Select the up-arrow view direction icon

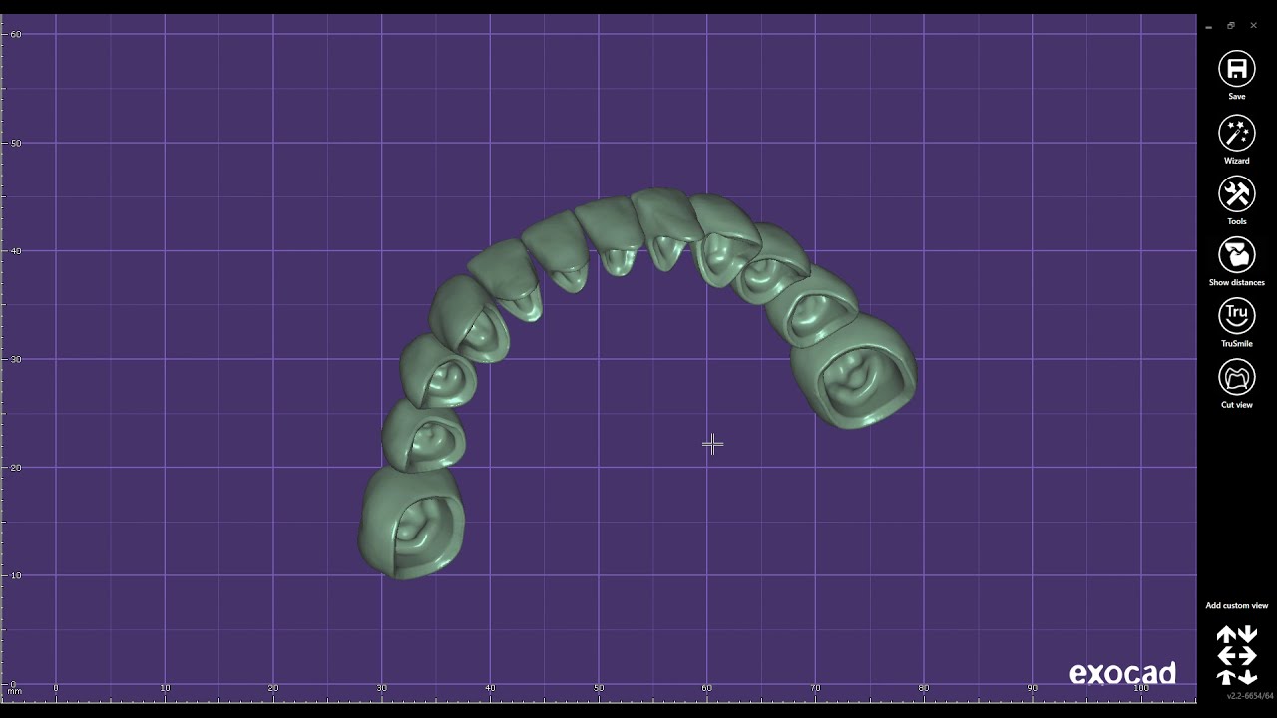pos(1226,635)
